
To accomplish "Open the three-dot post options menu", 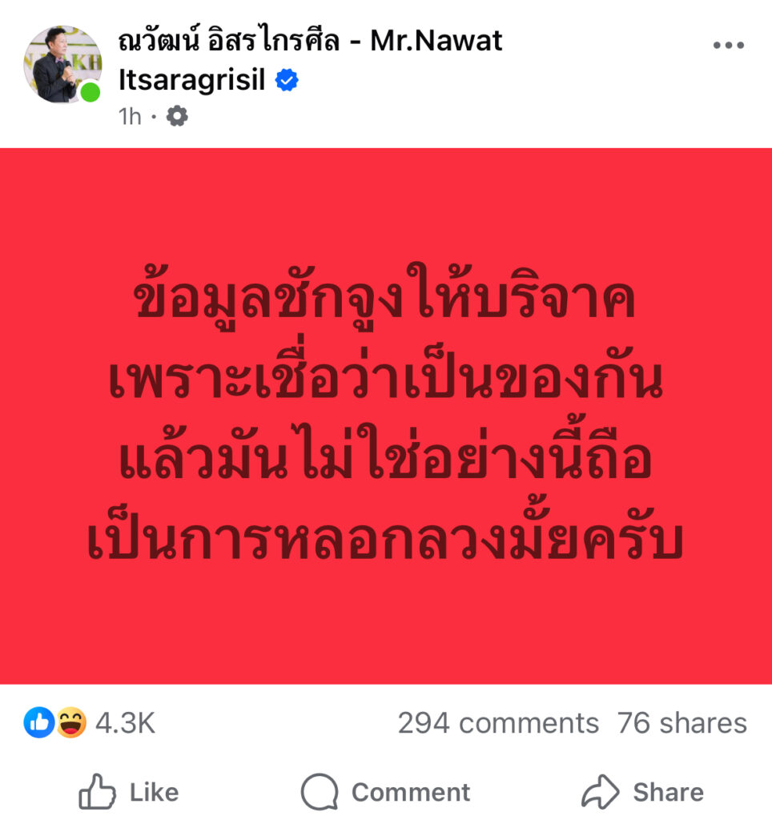I will (729, 46).
